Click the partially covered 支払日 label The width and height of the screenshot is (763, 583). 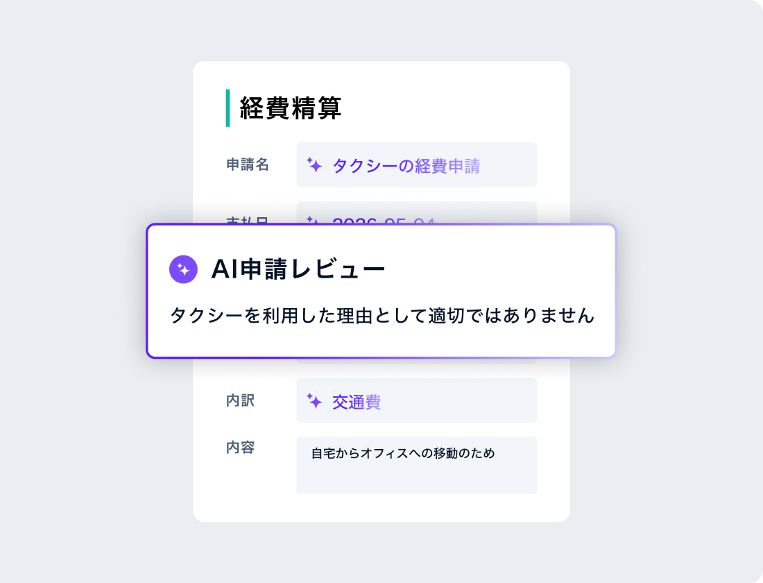tap(247, 221)
